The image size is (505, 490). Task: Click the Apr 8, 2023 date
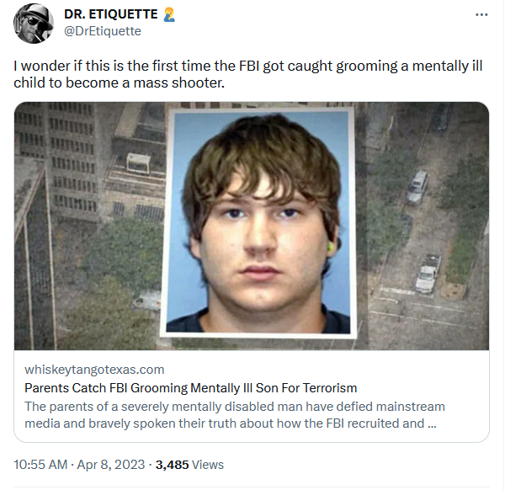click(111, 465)
